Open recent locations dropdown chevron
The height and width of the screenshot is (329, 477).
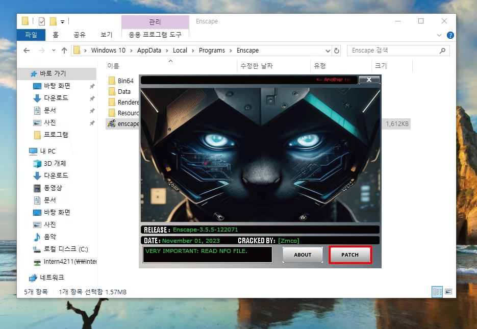54,50
